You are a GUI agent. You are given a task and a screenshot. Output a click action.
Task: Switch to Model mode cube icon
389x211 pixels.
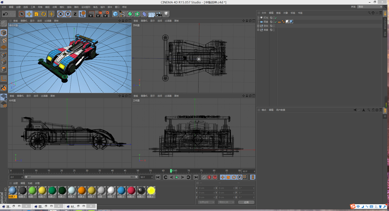pyautogui.click(x=4, y=33)
